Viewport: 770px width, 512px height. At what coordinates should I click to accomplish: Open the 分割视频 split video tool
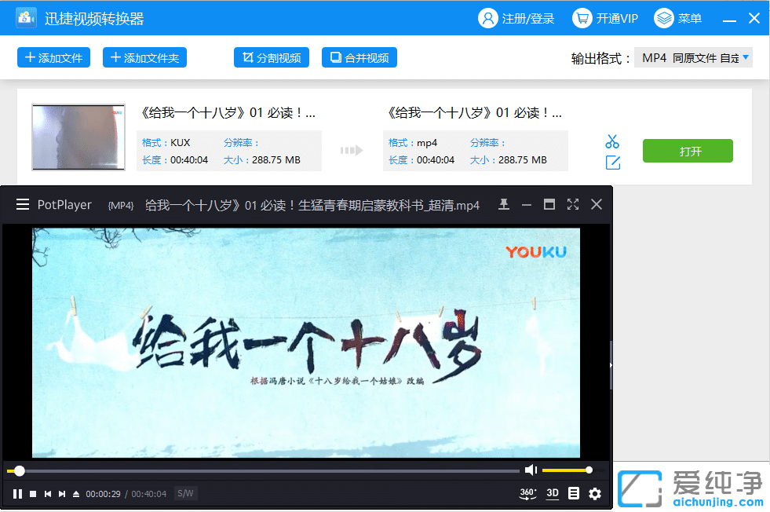(271, 57)
